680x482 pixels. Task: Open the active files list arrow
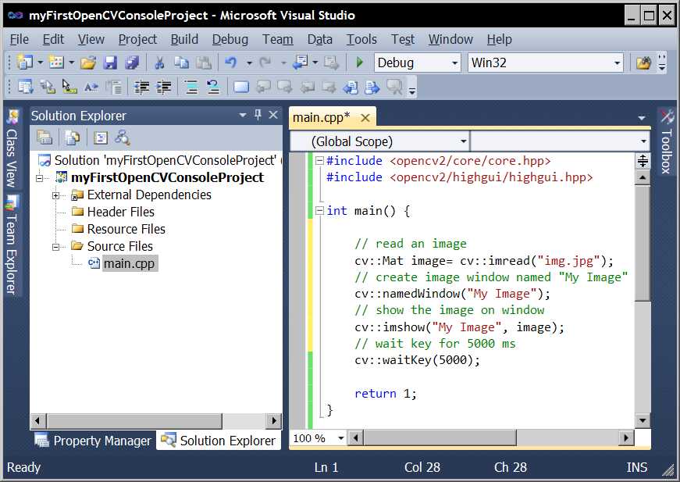click(642, 118)
